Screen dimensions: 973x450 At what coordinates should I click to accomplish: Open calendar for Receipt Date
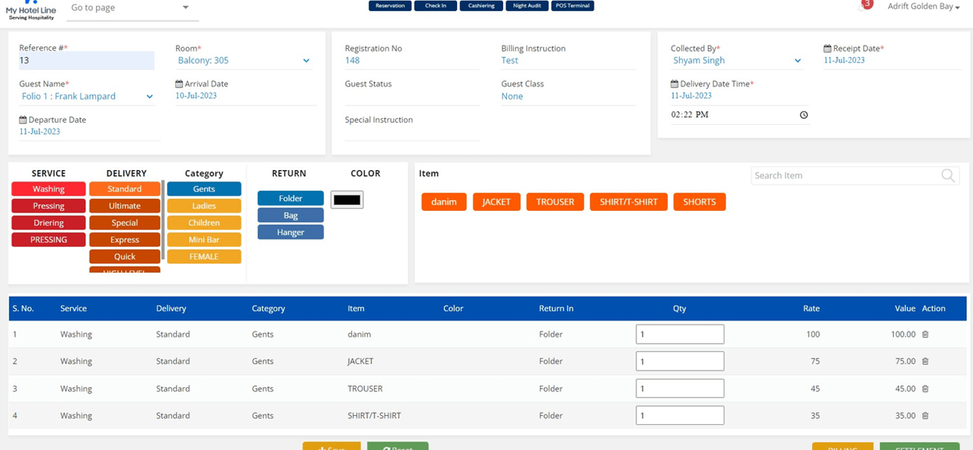pyautogui.click(x=827, y=49)
